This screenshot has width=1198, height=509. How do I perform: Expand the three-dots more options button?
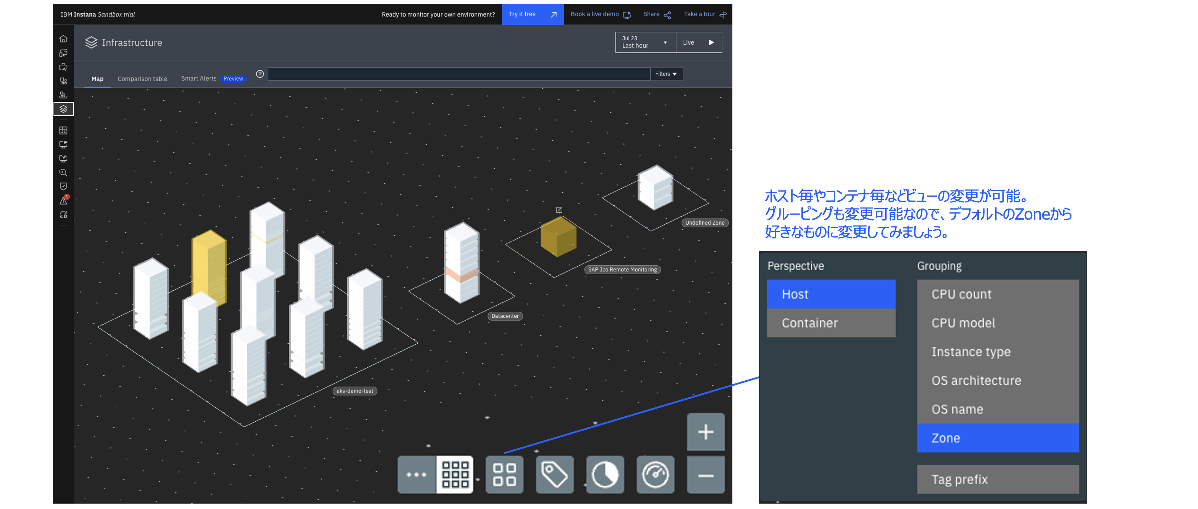[416, 474]
